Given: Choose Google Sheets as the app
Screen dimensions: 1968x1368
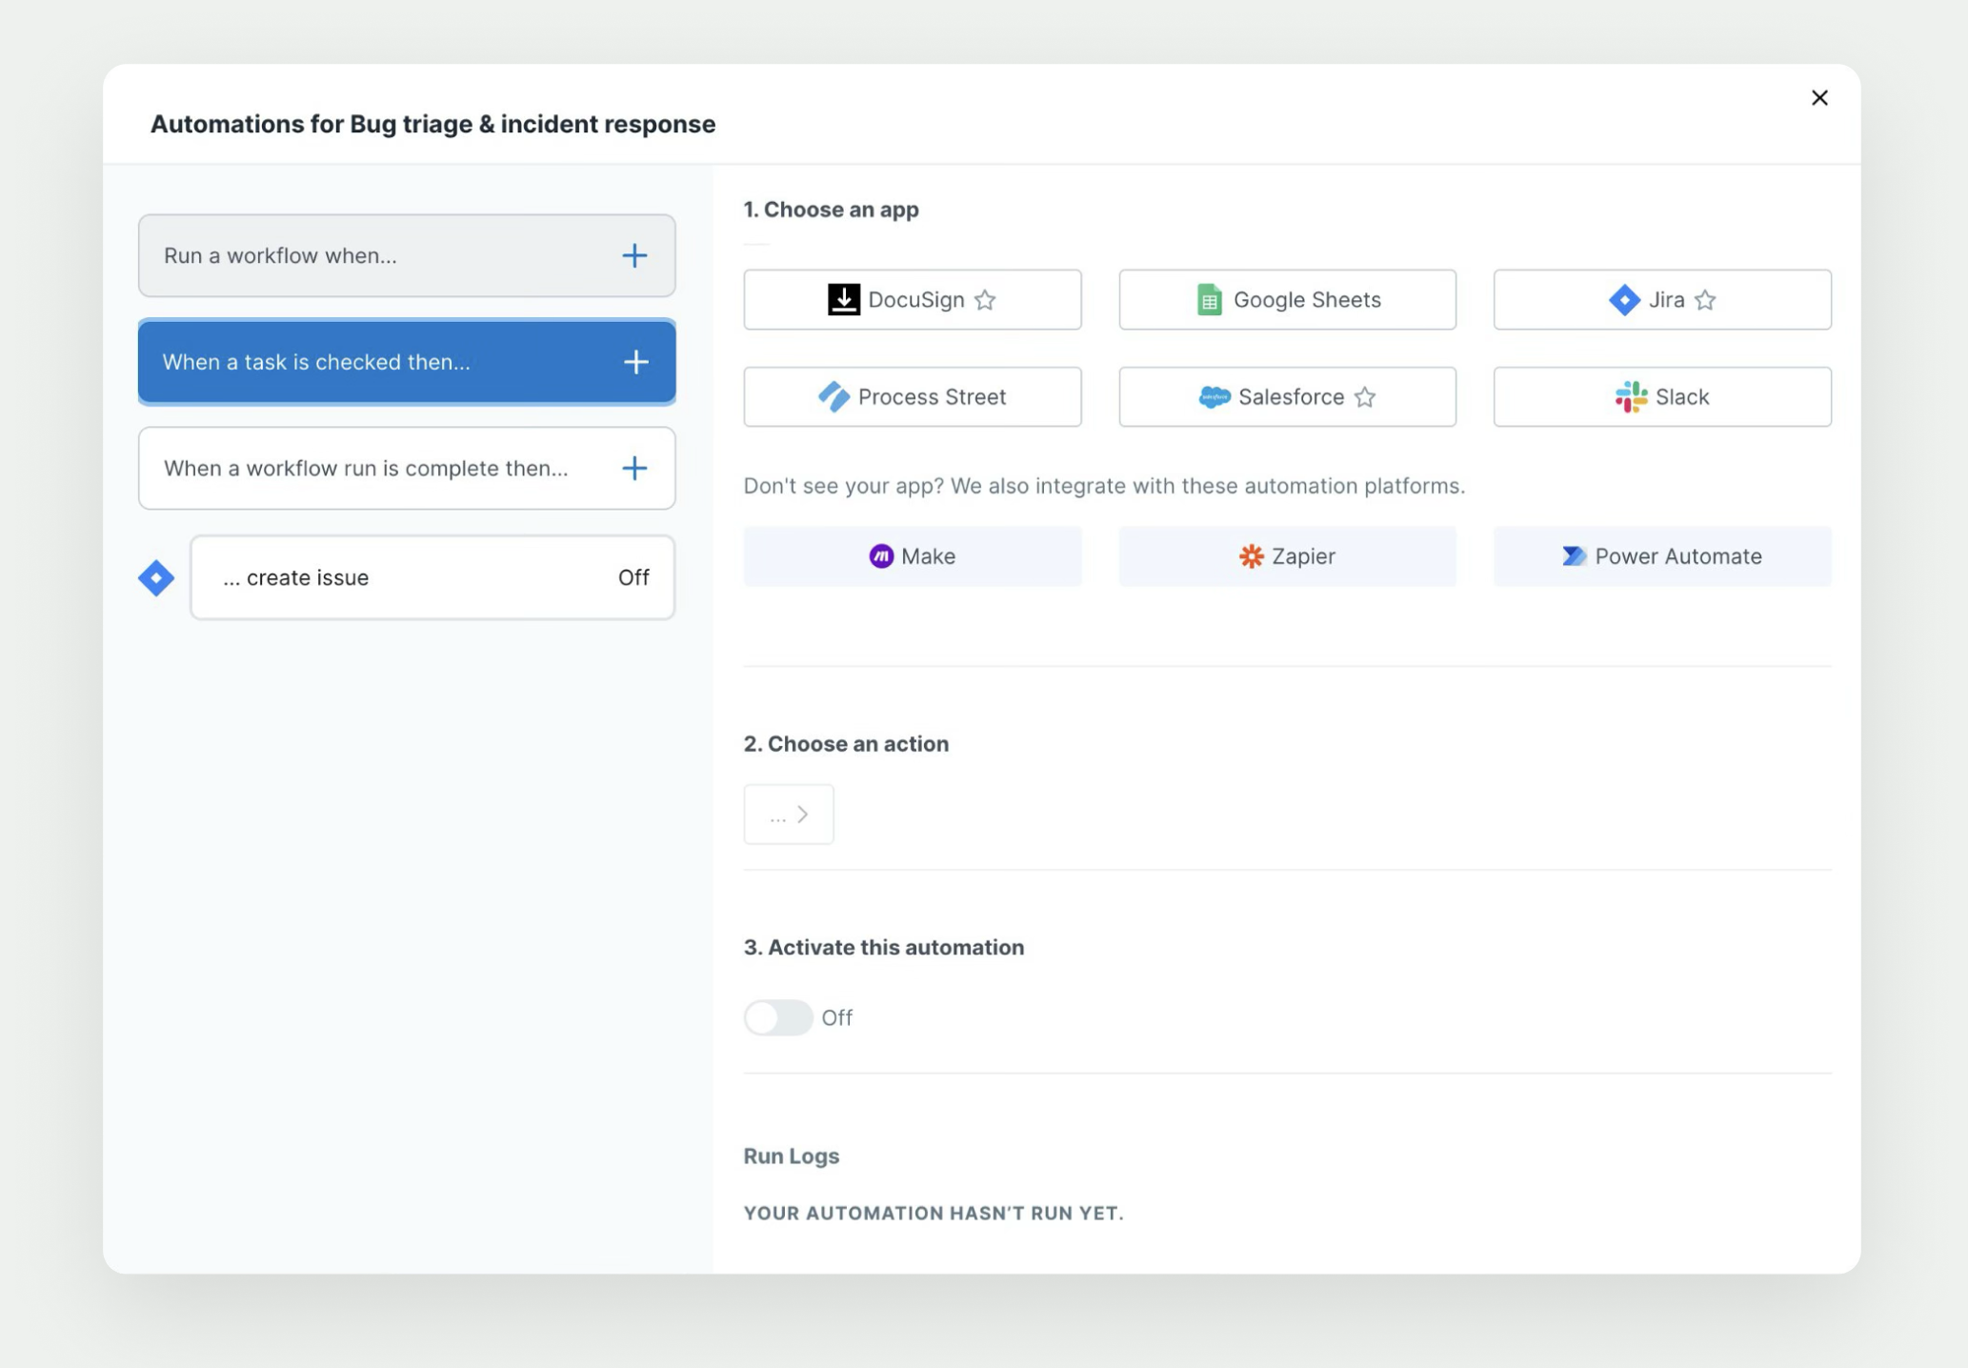Looking at the screenshot, I should 1287,299.
